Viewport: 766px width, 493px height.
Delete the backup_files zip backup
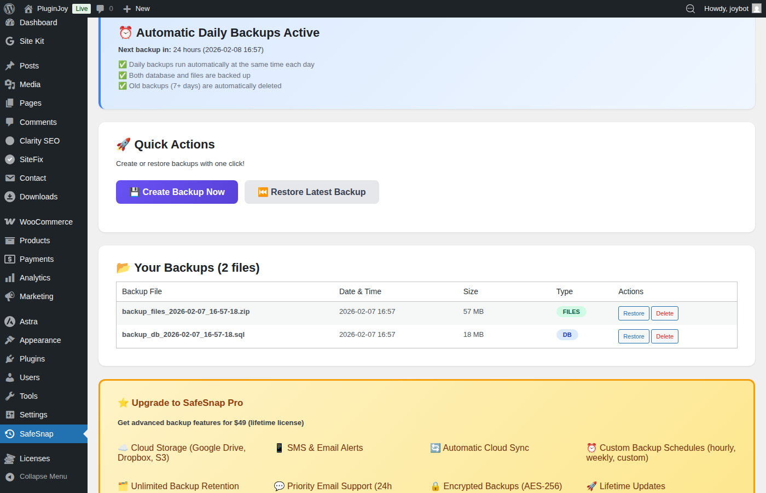(x=665, y=313)
